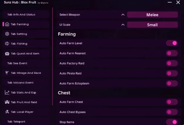Viewport: 184px width, 125px height.
Task: Click the gear icon beside Tab Setting
Action: 7,34
